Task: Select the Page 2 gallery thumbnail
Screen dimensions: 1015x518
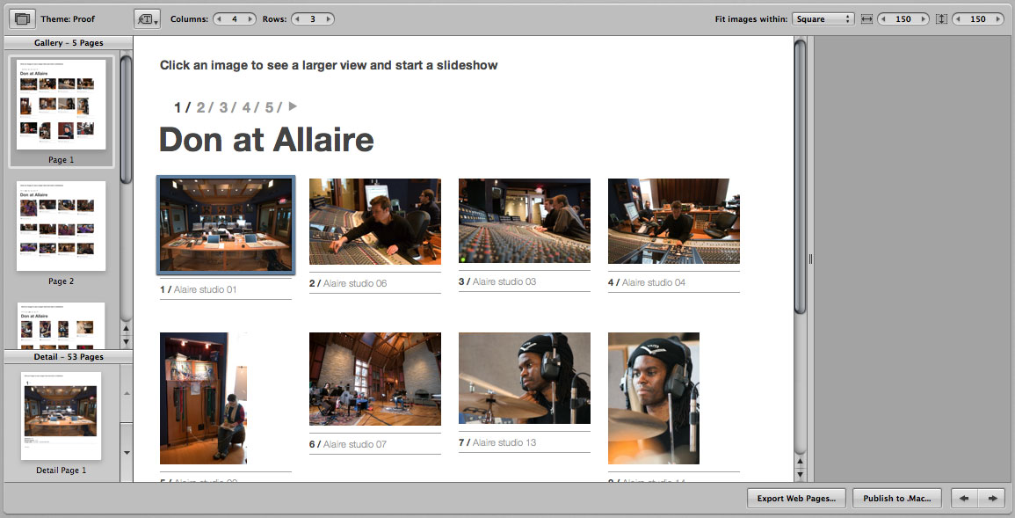Action: pos(61,226)
